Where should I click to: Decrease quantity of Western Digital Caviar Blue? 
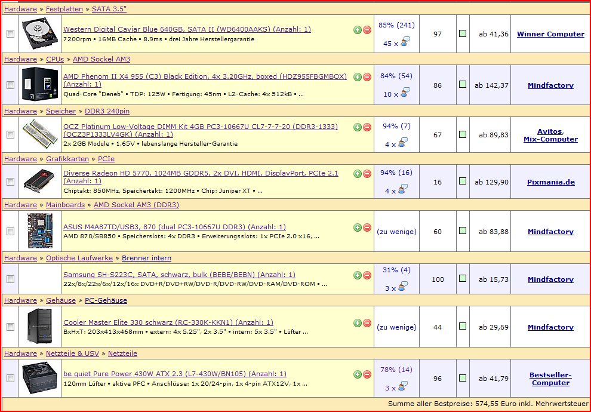[367, 30]
